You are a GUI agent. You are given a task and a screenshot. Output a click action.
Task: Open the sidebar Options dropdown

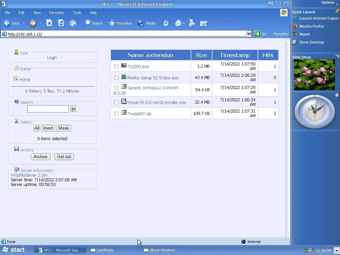(x=330, y=3)
